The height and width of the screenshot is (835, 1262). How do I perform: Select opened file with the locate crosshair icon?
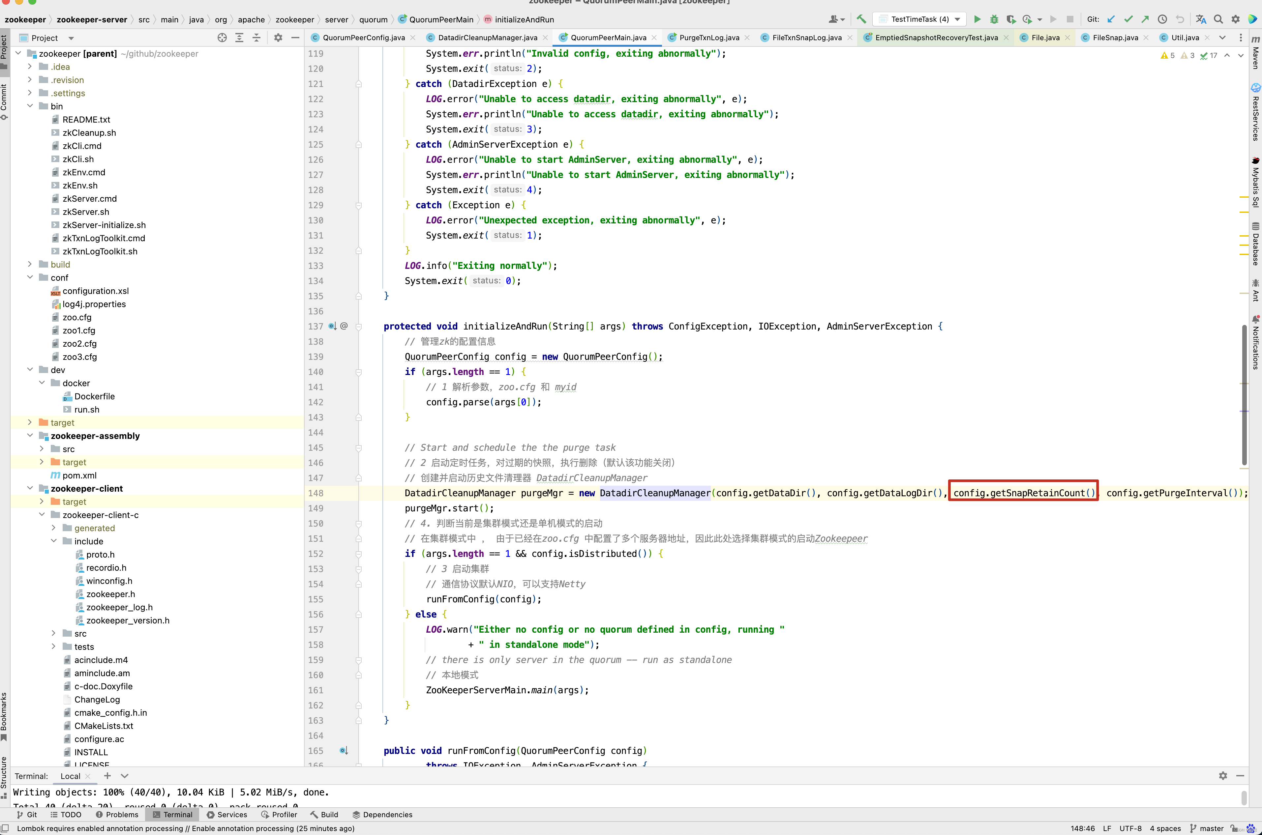point(222,38)
